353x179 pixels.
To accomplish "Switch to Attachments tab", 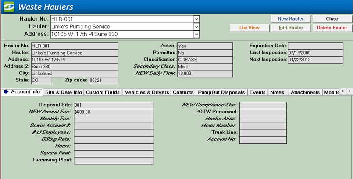I will click(x=305, y=92).
